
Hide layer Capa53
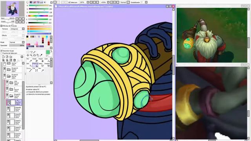(x=8, y=134)
